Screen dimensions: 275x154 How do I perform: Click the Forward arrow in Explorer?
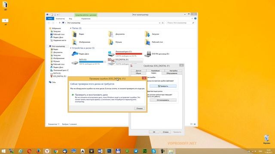53,23
